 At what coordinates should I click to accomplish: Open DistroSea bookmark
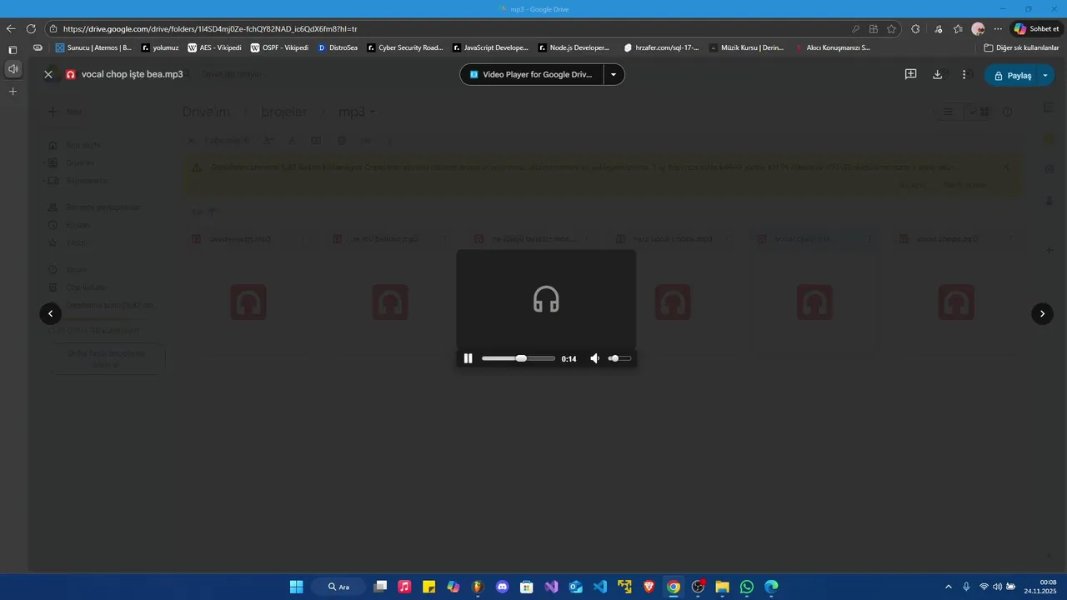click(338, 47)
